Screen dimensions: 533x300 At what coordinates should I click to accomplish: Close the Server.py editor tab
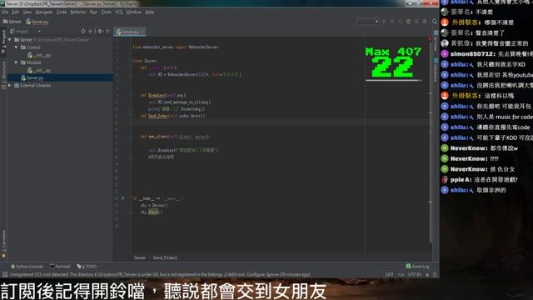(x=142, y=32)
